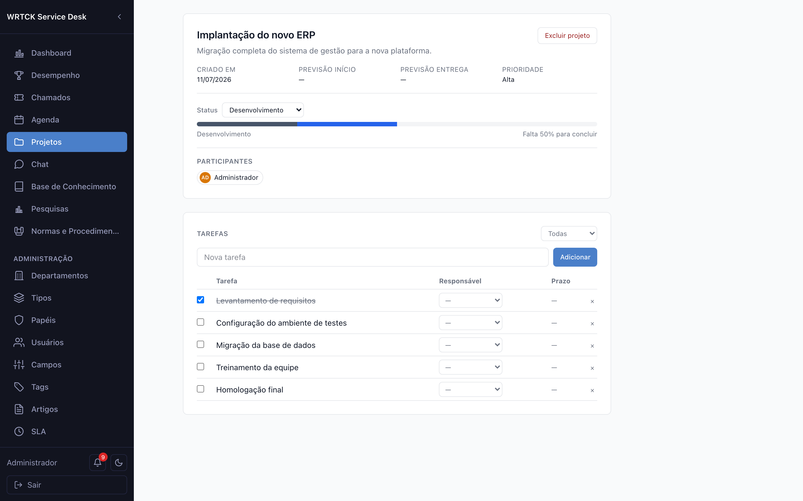Click the dark segment of progress bar

(x=247, y=124)
